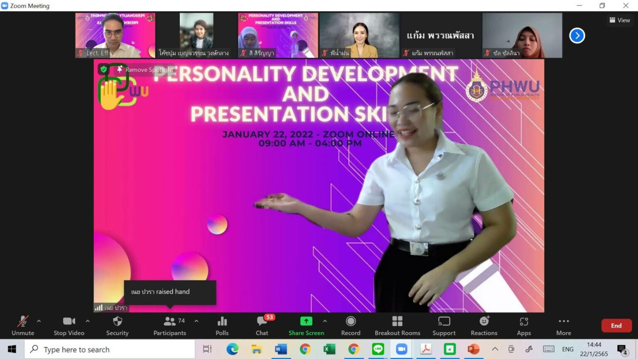Image resolution: width=638 pixels, height=359 pixels.
Task: Open the View layout menu
Action: pos(619,20)
